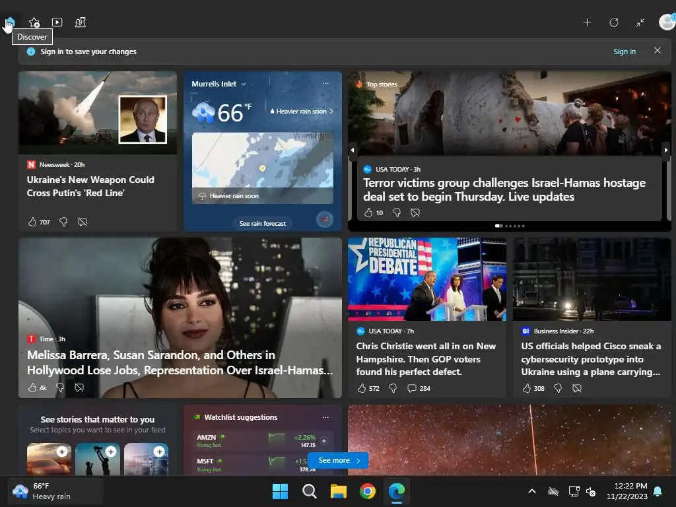Hide the Ukraine's New Weapon story
This screenshot has width=676, height=507.
coord(83,222)
